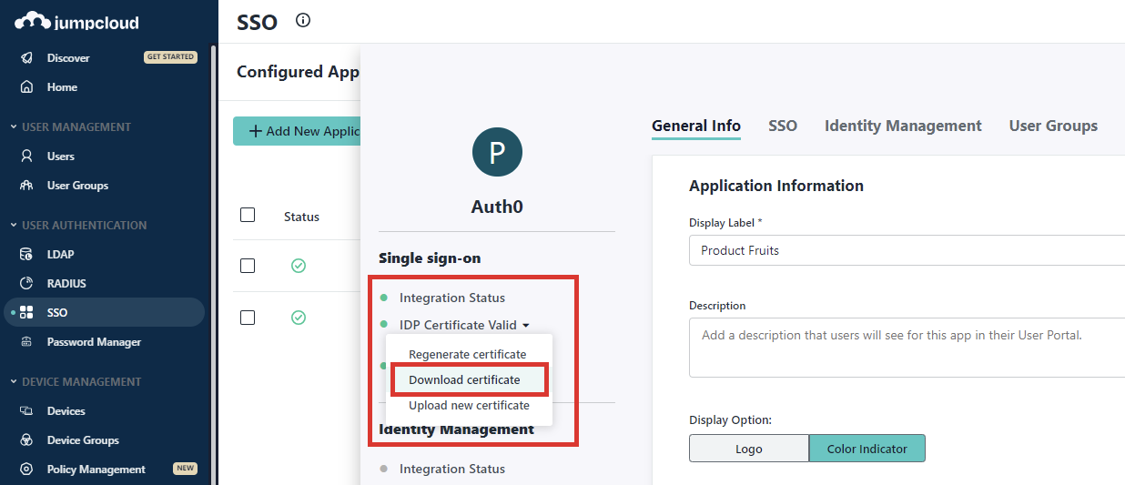Click the info icon beside SSO title
This screenshot has height=485, width=1125.
click(x=303, y=20)
